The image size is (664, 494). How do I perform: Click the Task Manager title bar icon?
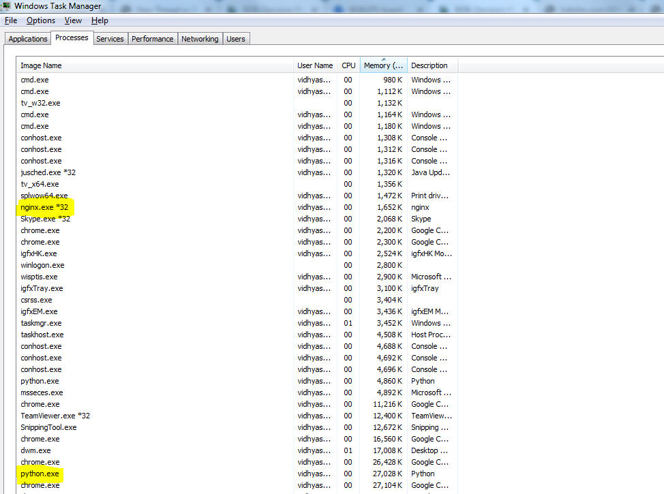[6, 6]
